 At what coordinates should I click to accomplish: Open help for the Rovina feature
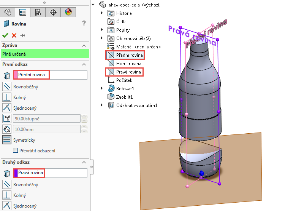[x=84, y=23]
